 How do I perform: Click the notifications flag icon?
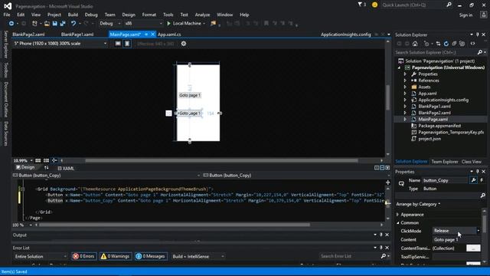point(360,5)
